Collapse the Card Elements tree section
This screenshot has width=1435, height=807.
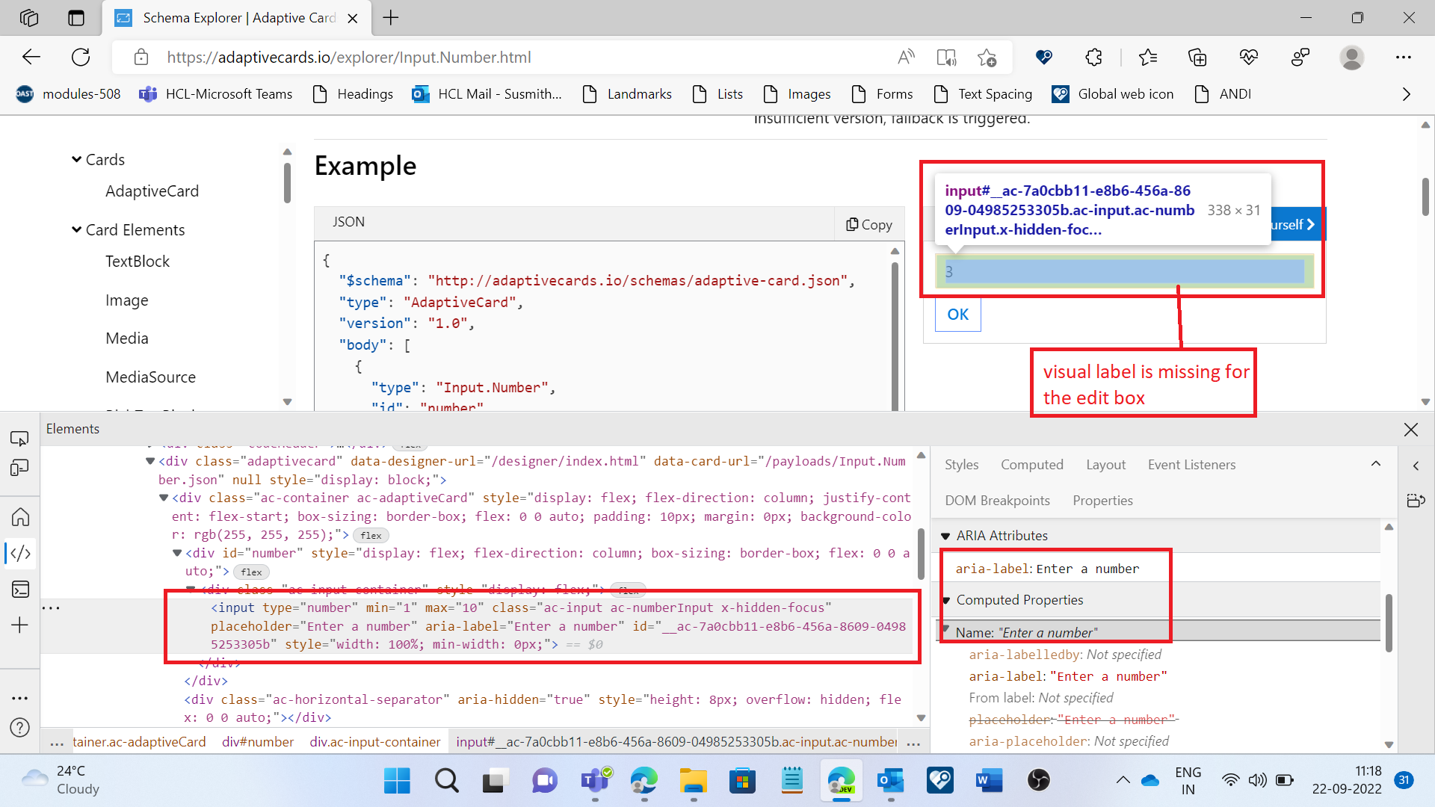[x=76, y=229]
